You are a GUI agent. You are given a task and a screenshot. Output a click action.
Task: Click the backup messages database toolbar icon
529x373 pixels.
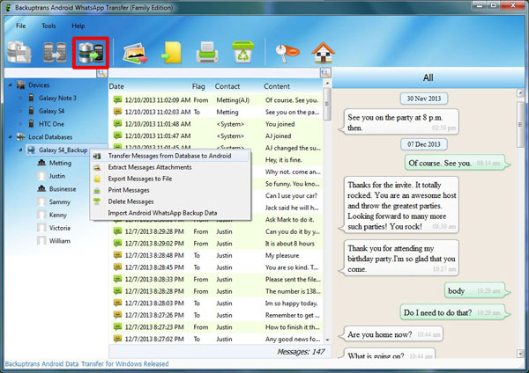19,52
